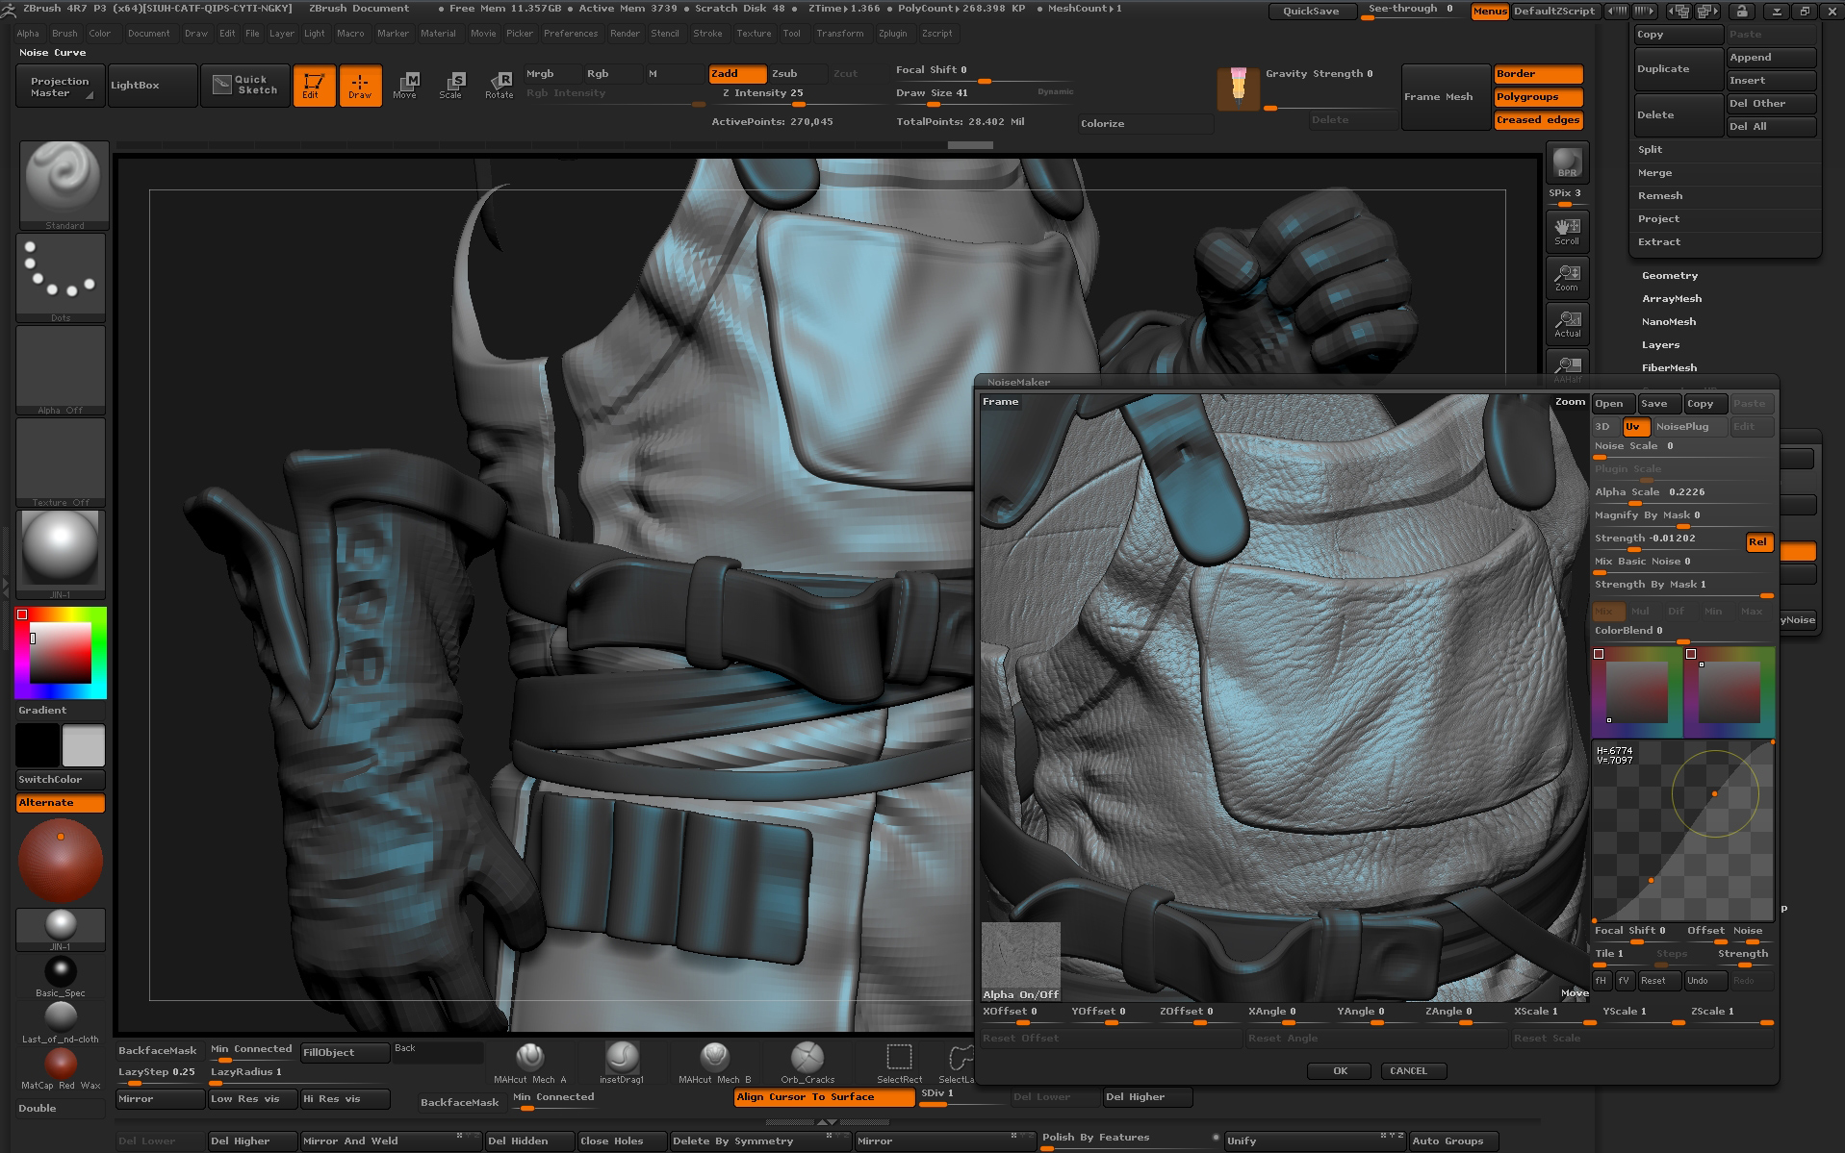Toggle Rgb paint mode

click(x=612, y=74)
